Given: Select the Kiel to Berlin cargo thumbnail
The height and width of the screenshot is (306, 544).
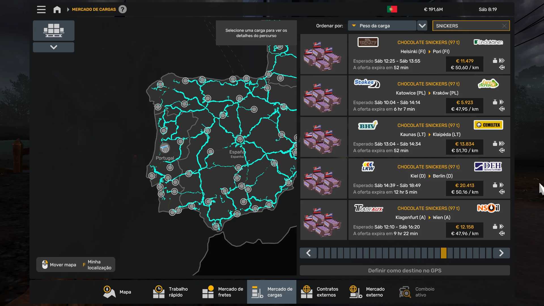Looking at the screenshot, I should coord(323,179).
